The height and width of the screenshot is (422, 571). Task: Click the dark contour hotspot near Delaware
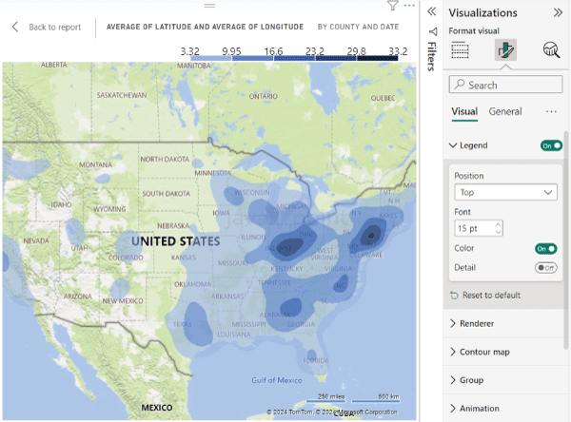click(371, 235)
